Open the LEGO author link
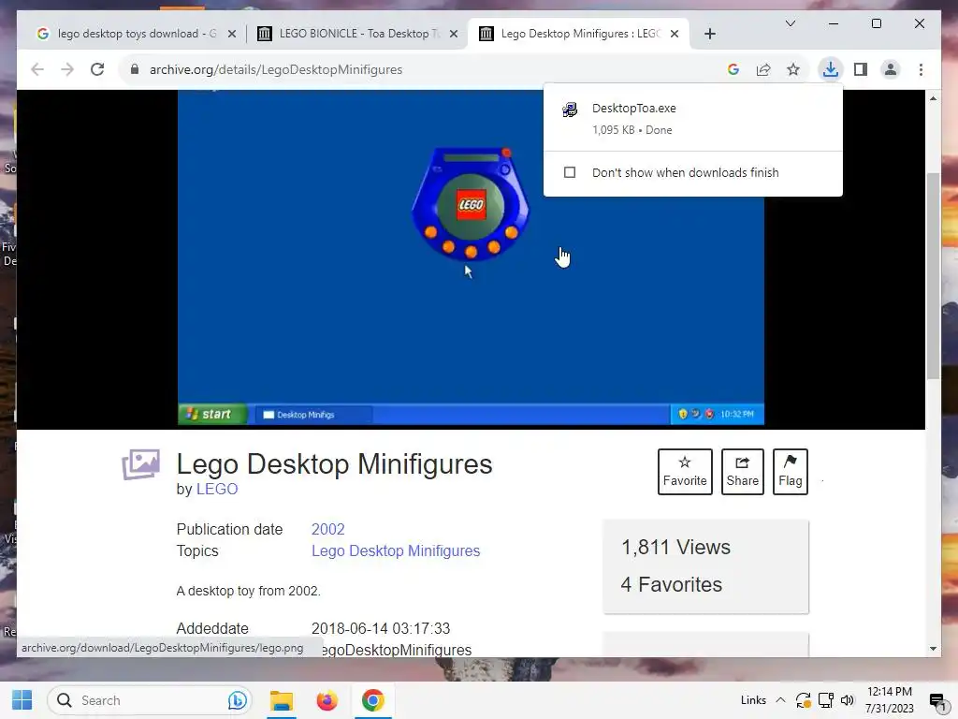 coord(217,489)
